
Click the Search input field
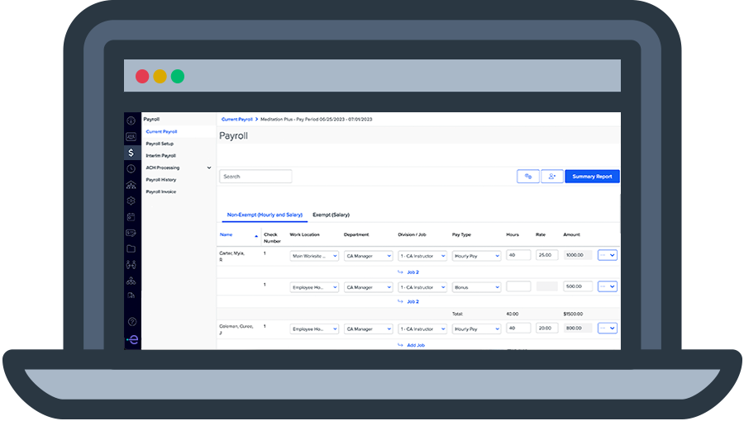tap(255, 176)
